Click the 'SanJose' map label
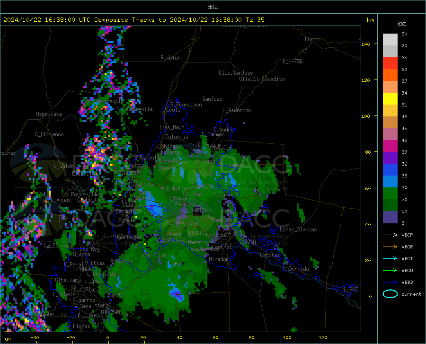 [212, 99]
